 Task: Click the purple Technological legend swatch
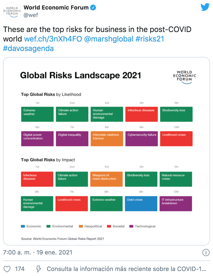(131, 226)
